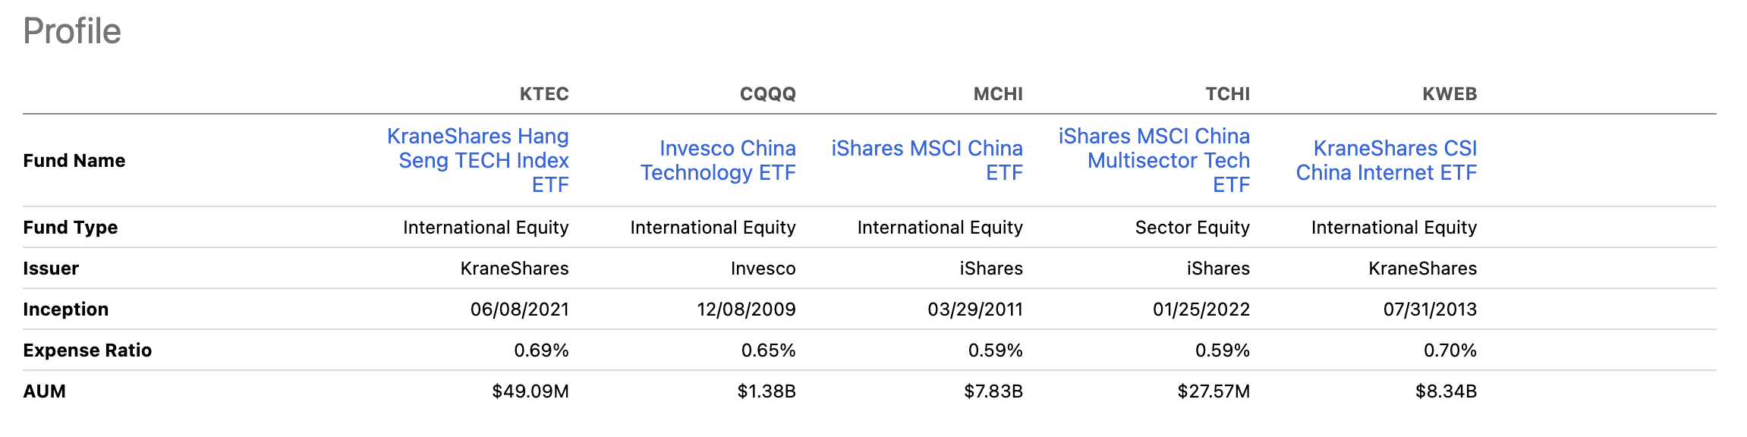Select the Sector Equity fund type cell
The width and height of the screenshot is (1747, 437).
[1191, 228]
